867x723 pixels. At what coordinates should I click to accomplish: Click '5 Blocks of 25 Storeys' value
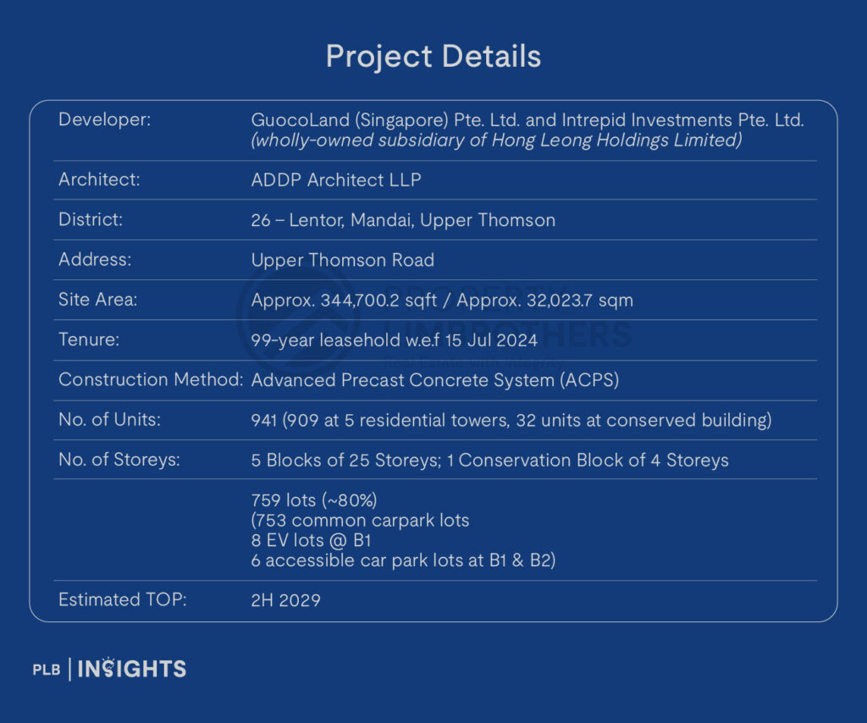[x=490, y=460]
